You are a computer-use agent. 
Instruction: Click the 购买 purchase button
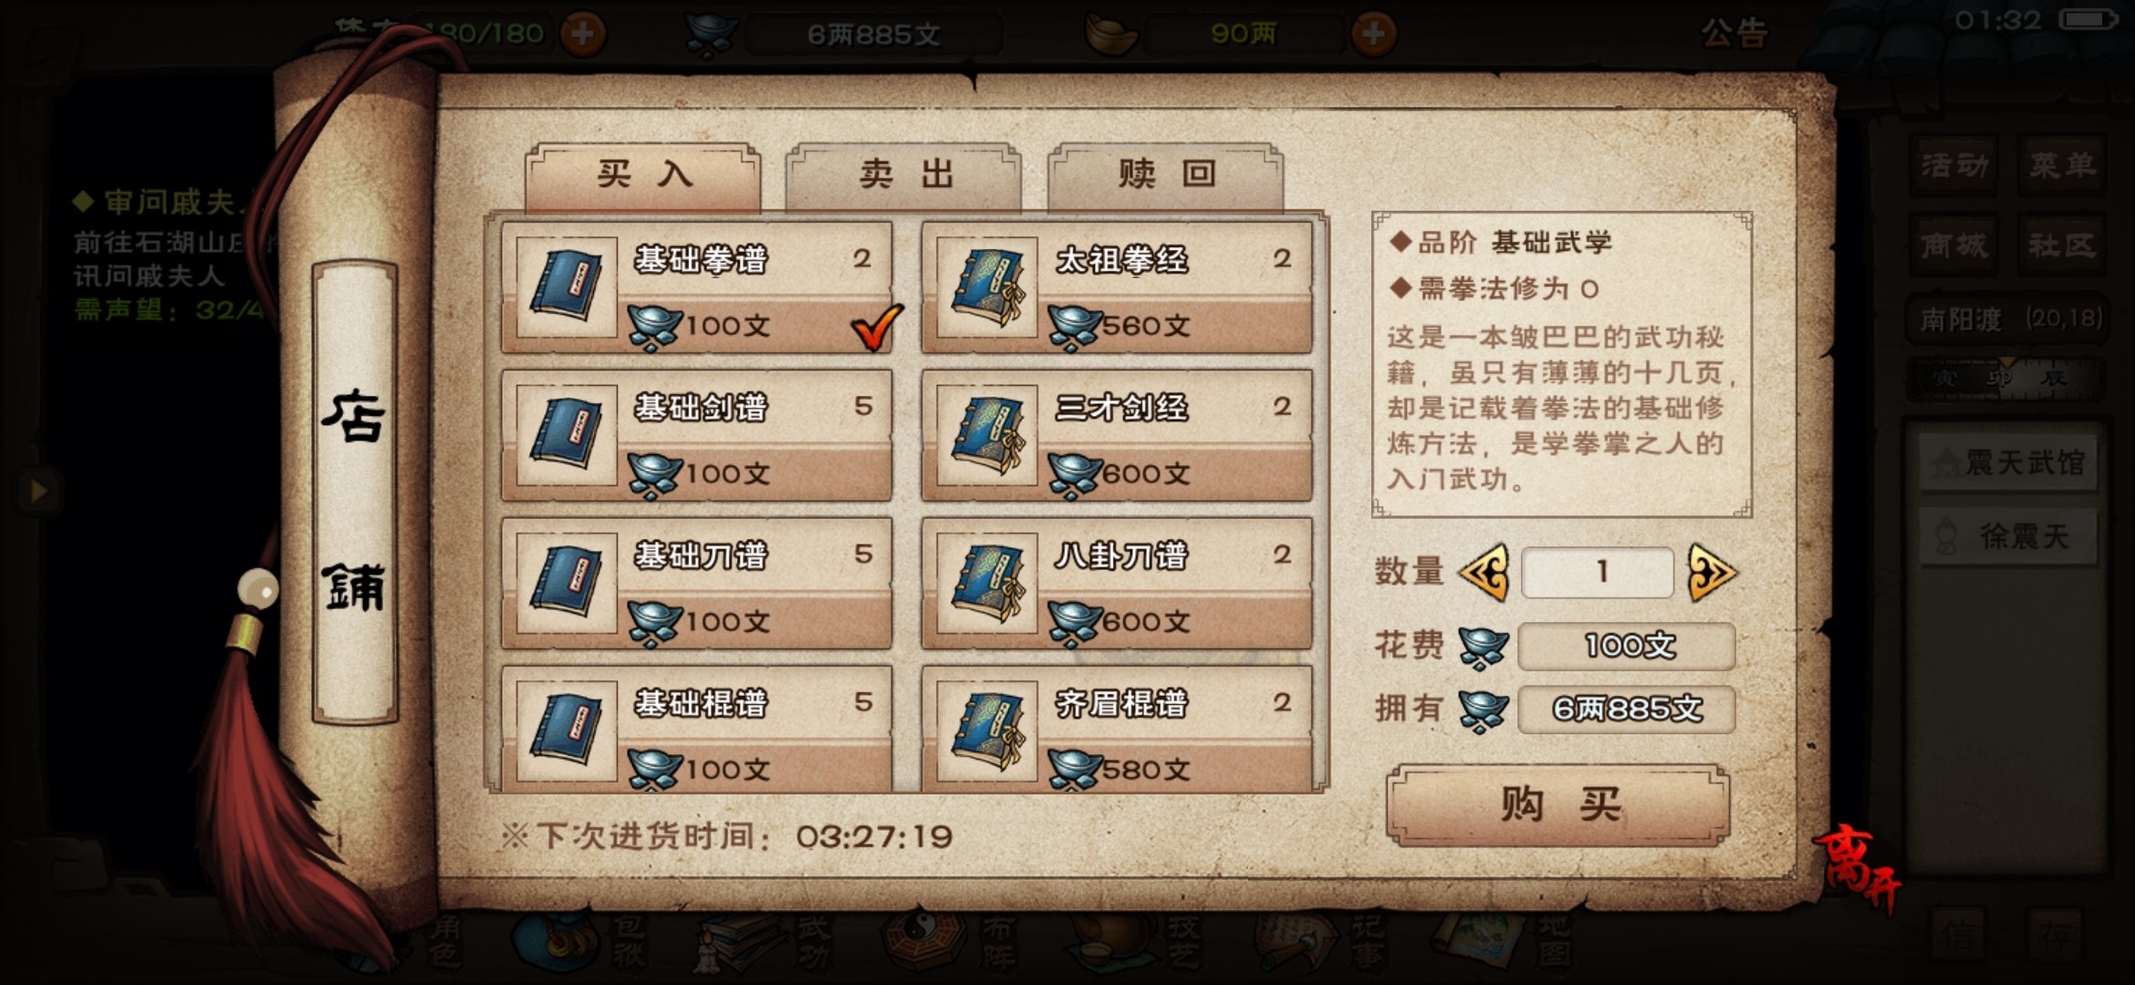(1558, 804)
